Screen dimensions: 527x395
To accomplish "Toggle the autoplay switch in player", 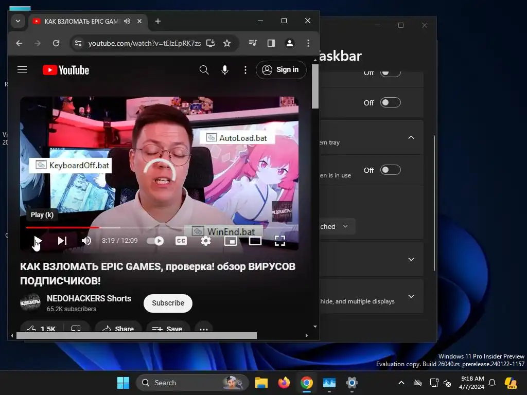I will pos(155,241).
